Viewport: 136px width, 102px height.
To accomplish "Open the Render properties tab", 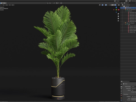I will (x=121, y=87).
